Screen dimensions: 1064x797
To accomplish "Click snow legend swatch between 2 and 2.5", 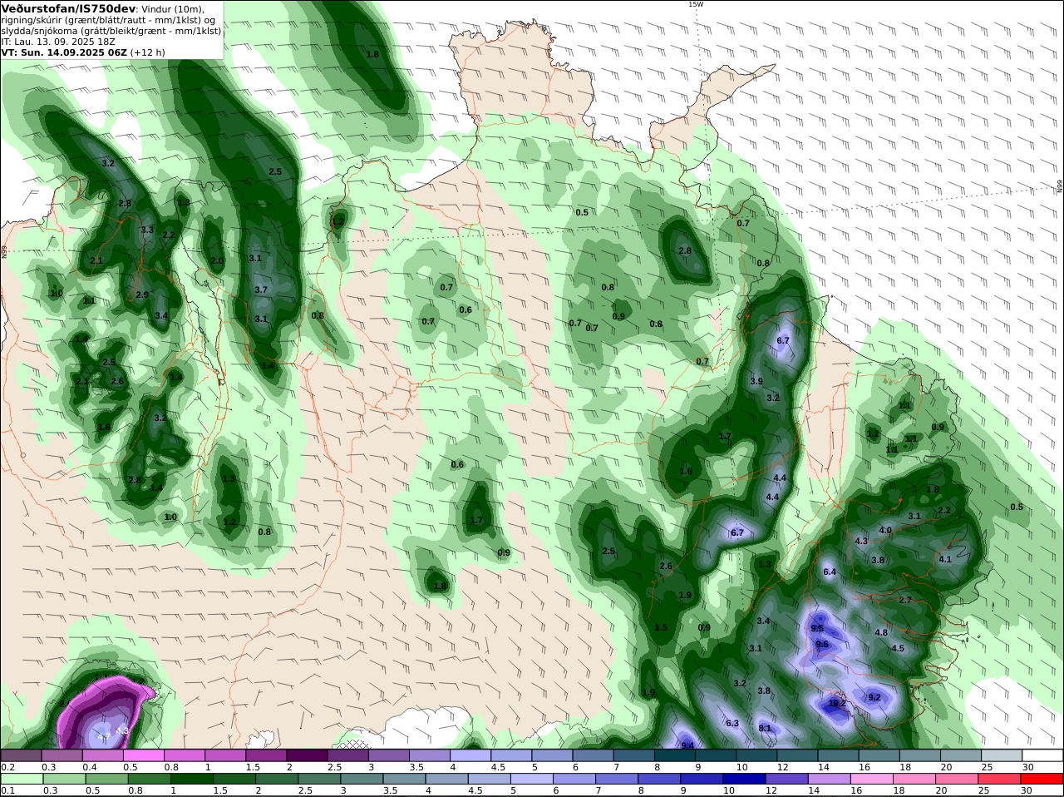I will pos(307,755).
